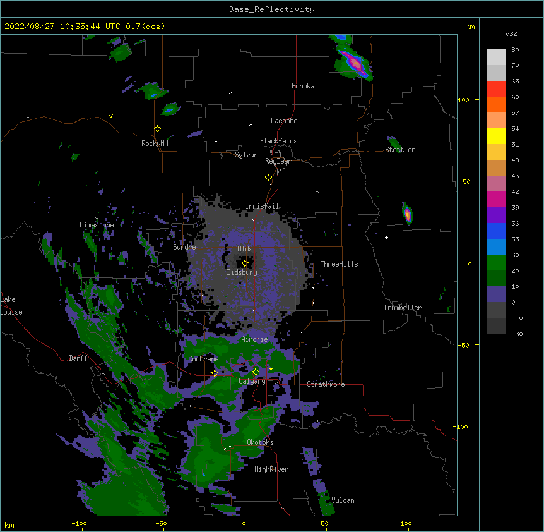This screenshot has width=544, height=532.
Task: Click the Airdrie city label
Action: click(255, 339)
